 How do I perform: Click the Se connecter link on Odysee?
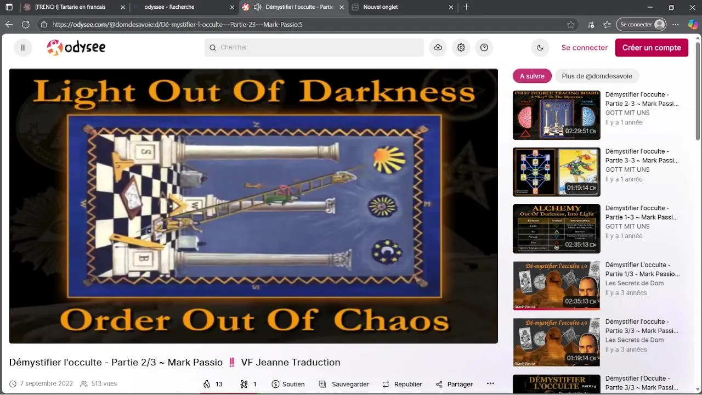[584, 48]
